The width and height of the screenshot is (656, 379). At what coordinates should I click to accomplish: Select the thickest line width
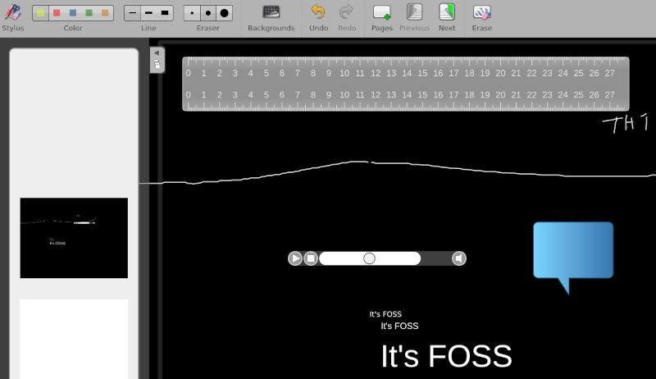pyautogui.click(x=165, y=13)
